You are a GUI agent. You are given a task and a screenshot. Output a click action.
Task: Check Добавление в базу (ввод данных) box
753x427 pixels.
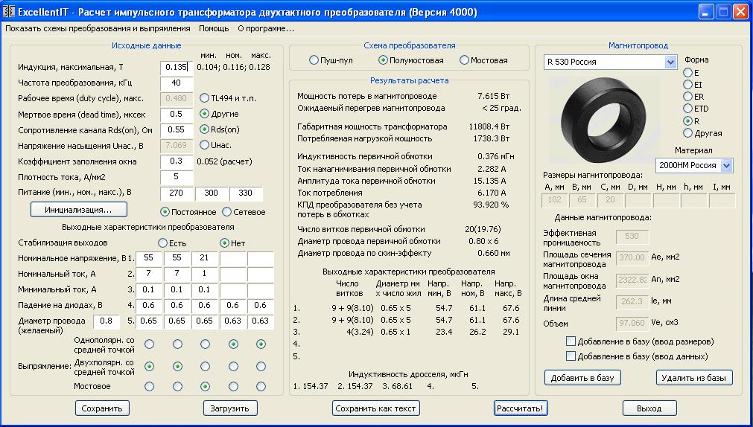(571, 356)
